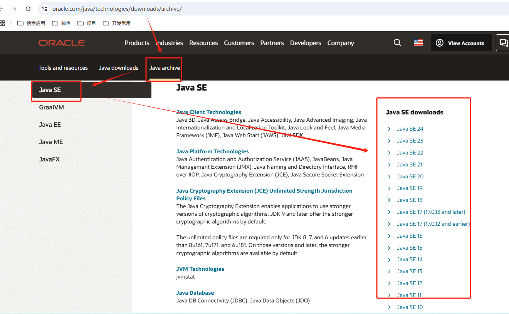Open the Java SE 15 download link
Image resolution: width=509 pixels, height=314 pixels.
coord(410,248)
